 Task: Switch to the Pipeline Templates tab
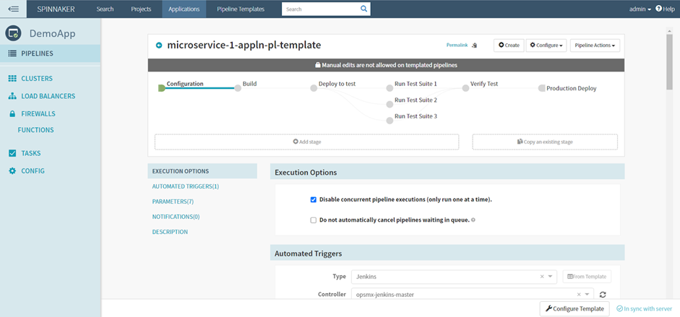[241, 9]
